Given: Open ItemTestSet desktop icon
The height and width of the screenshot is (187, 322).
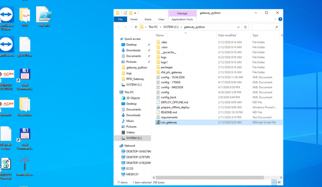Looking at the screenshot, I should (25, 166).
